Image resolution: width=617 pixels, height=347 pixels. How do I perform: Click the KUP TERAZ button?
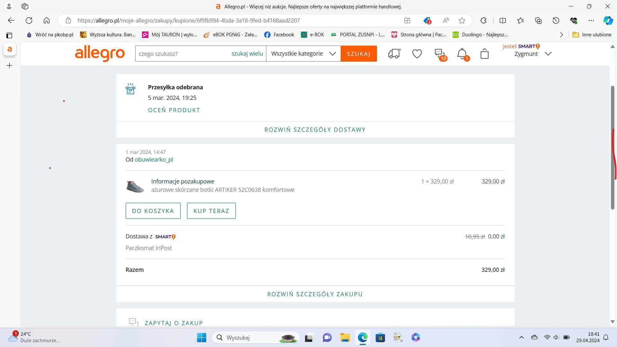(211, 211)
